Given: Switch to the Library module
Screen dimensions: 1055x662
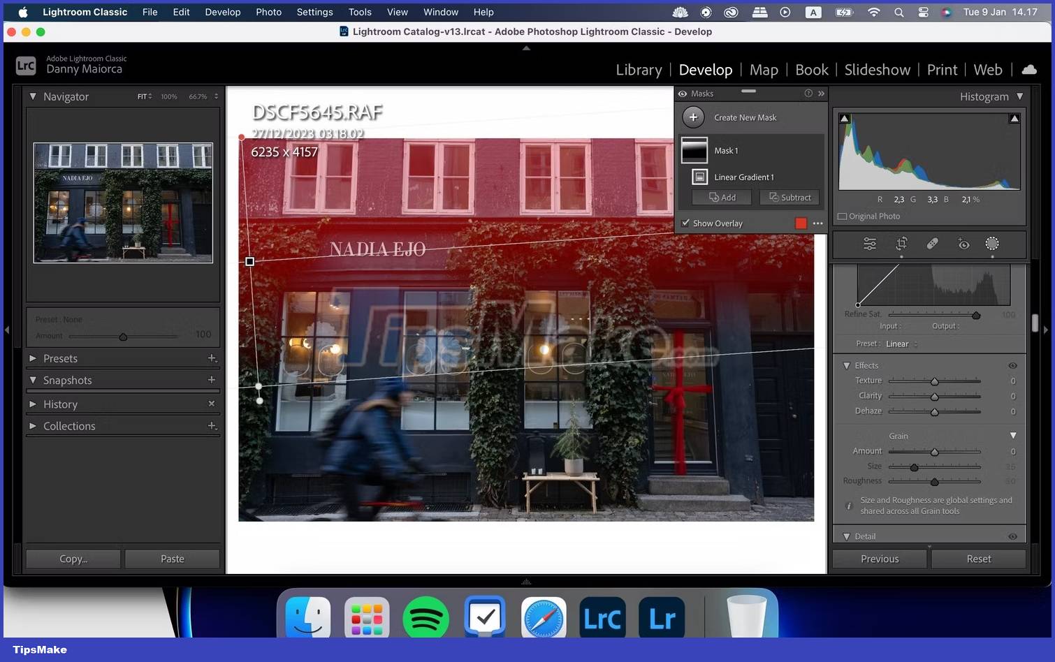Looking at the screenshot, I should coord(638,69).
